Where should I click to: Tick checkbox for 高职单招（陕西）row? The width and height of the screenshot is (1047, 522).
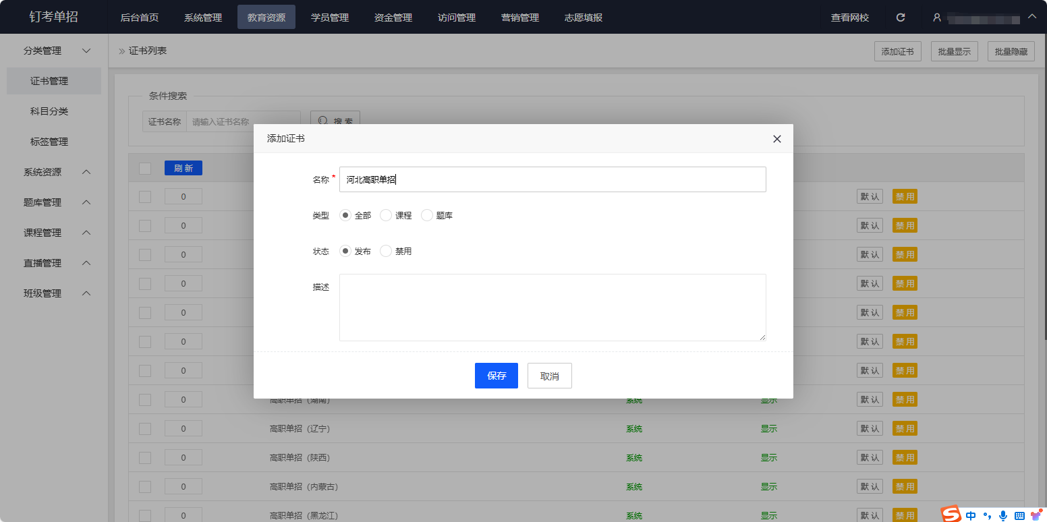pyautogui.click(x=145, y=458)
